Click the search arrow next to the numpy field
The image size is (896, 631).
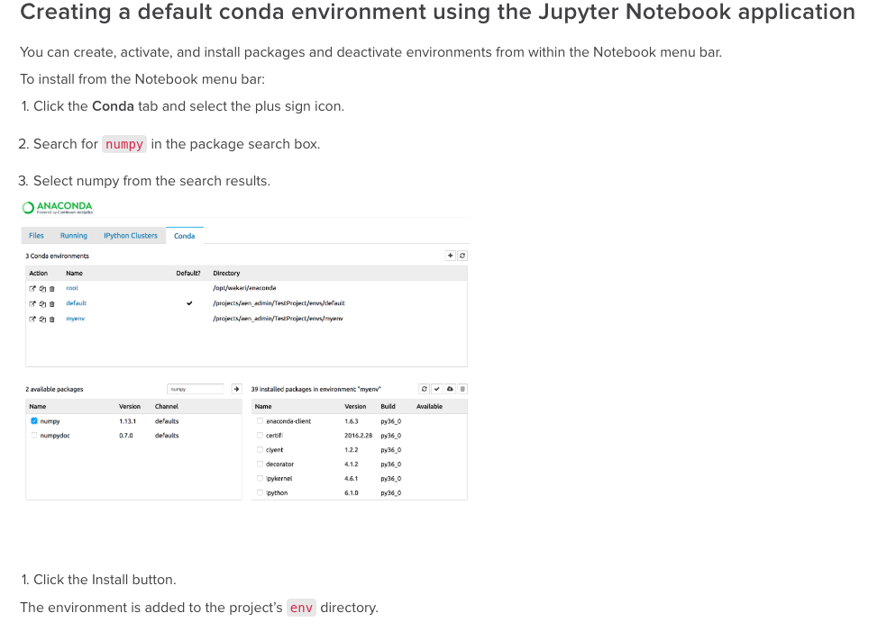(237, 389)
